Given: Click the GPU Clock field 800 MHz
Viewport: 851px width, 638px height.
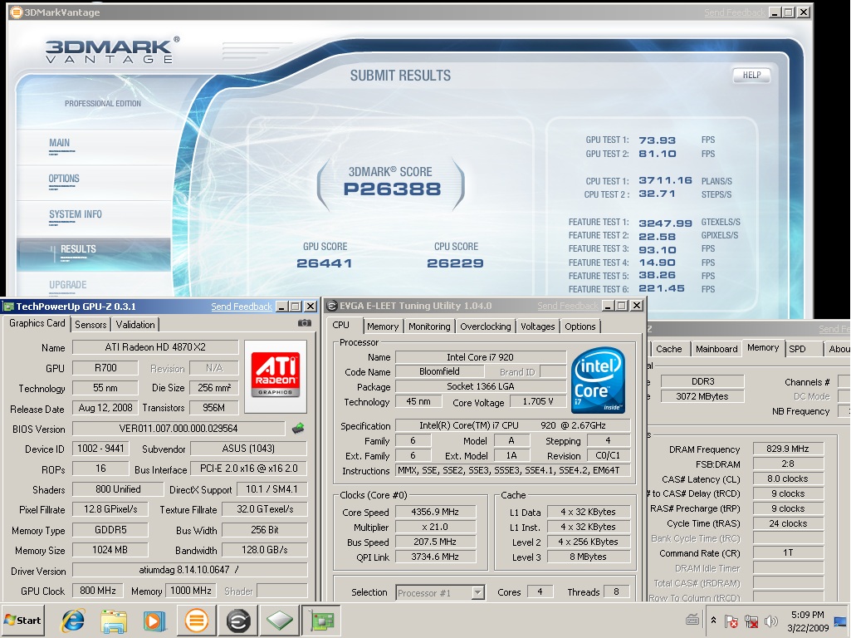Looking at the screenshot, I should [98, 590].
